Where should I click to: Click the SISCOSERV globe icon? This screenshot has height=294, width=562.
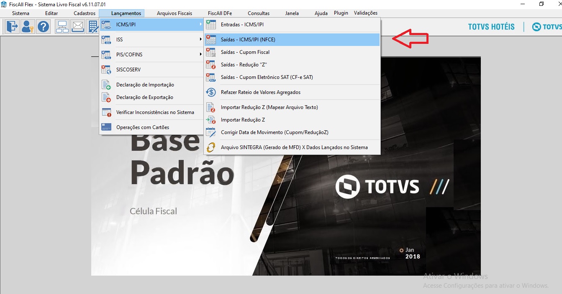point(106,70)
